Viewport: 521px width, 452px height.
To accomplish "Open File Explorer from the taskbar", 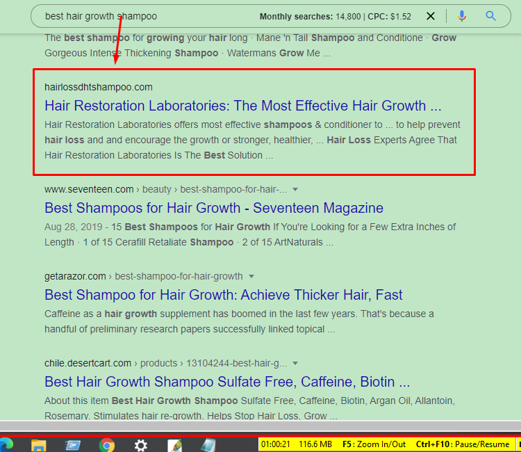I will point(38,444).
